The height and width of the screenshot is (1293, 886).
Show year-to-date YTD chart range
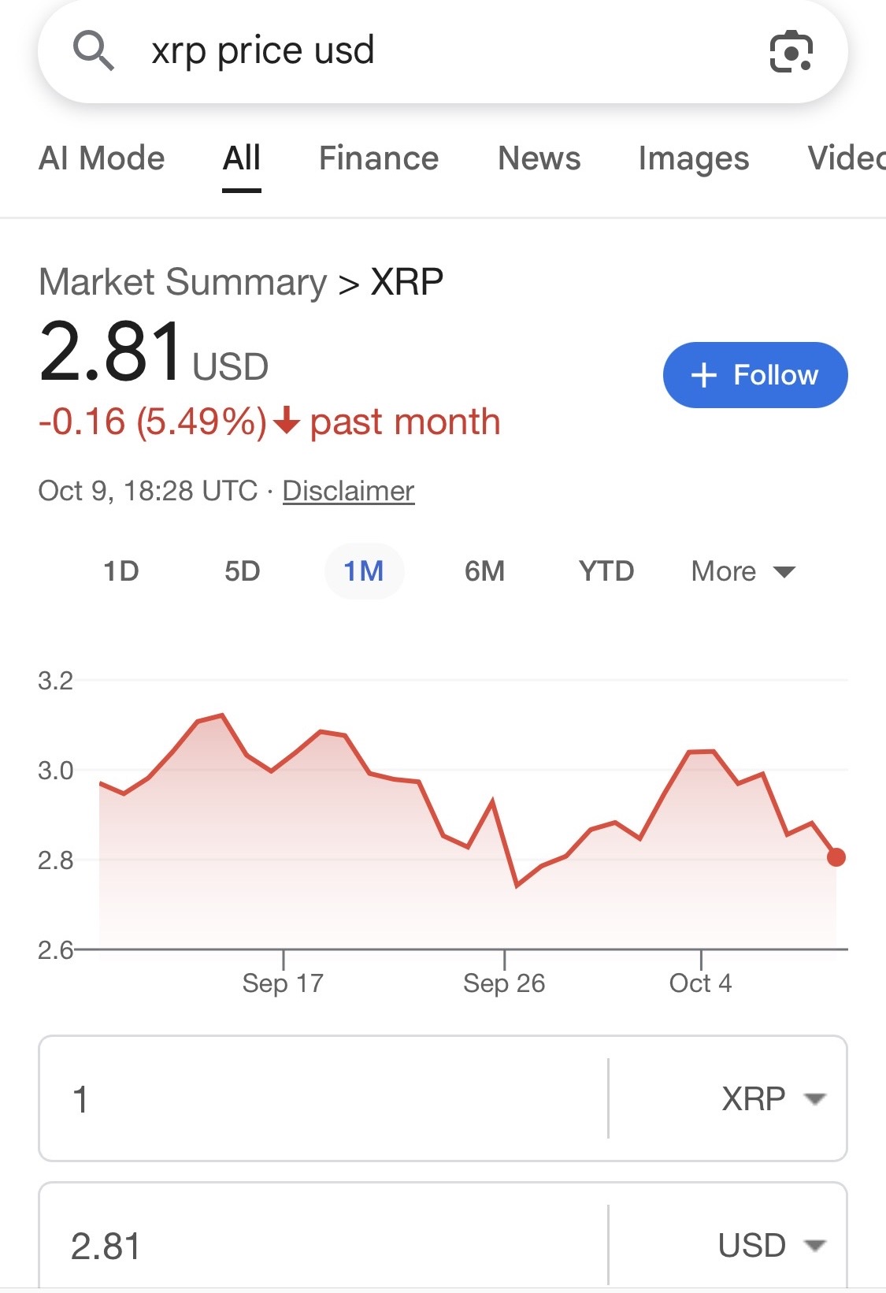(606, 571)
